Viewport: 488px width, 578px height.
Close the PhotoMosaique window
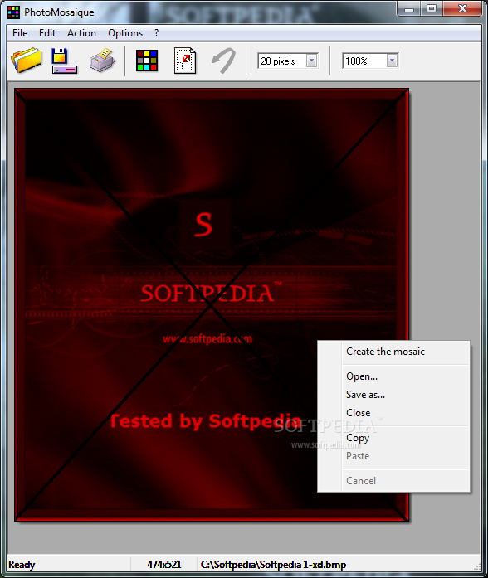[x=462, y=9]
